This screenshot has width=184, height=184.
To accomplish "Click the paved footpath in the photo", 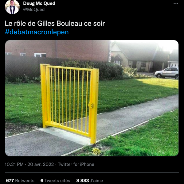I will click(129, 118).
